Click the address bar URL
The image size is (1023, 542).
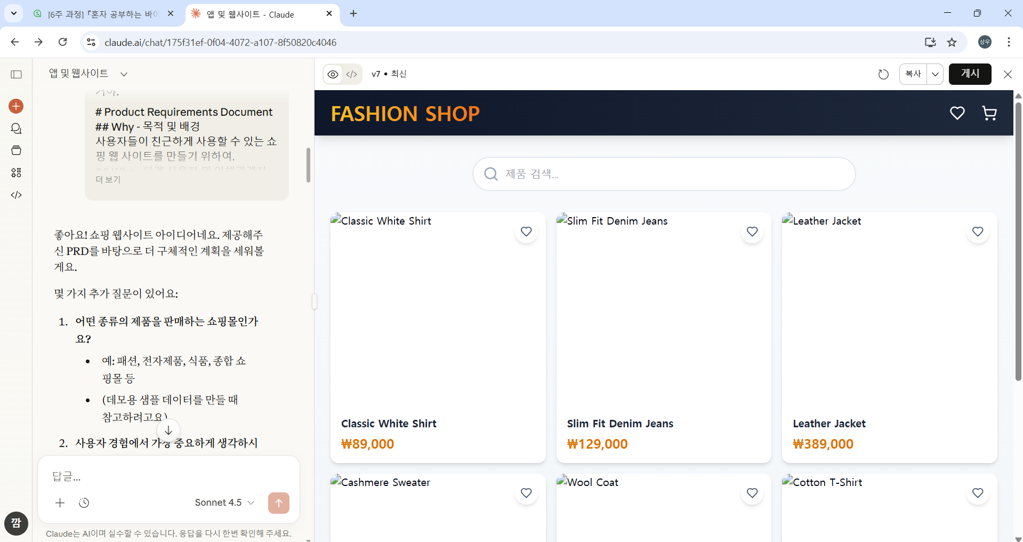pyautogui.click(x=220, y=42)
